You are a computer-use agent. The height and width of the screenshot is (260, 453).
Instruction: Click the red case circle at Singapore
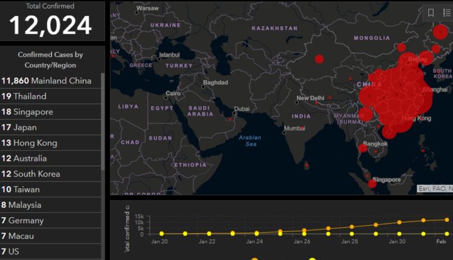click(372, 184)
